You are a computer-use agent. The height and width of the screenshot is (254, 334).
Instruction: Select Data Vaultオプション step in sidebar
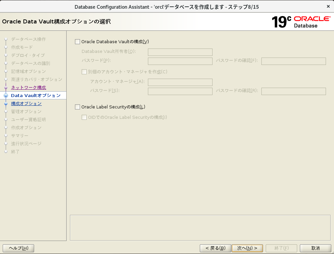click(x=36, y=96)
